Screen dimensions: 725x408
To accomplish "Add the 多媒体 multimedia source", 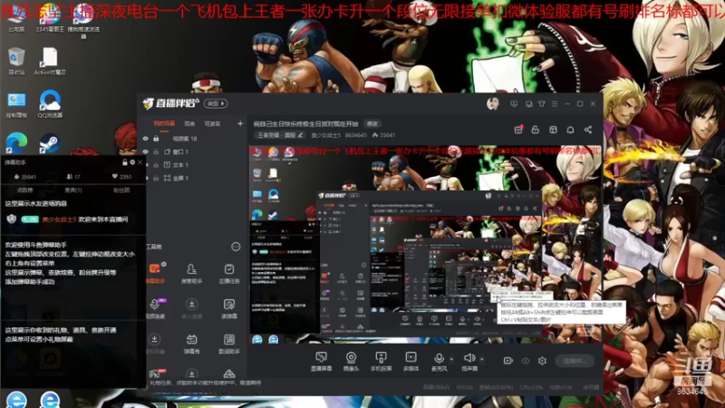I will [x=411, y=361].
